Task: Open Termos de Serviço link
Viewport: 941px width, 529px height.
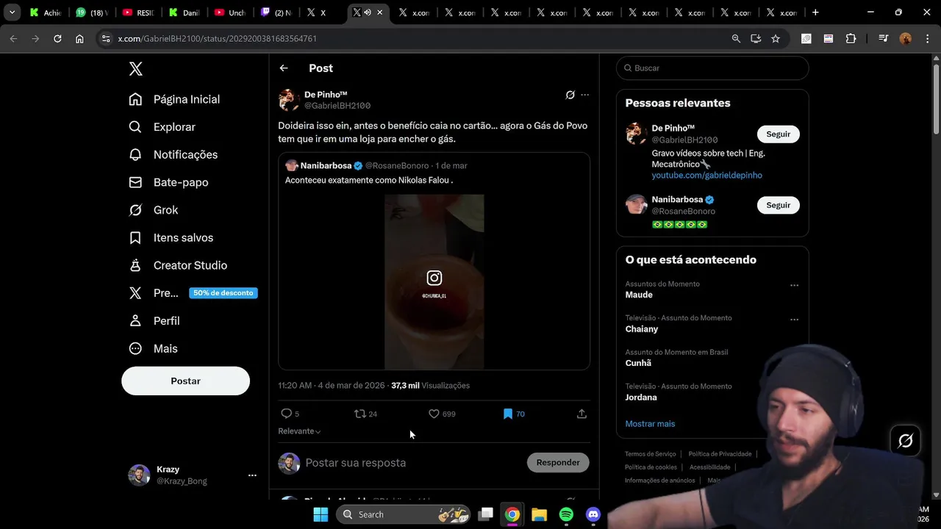Action: pyautogui.click(x=650, y=454)
